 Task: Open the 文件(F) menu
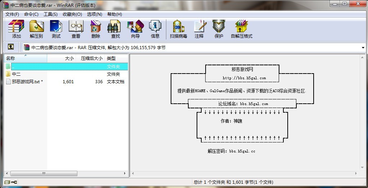[12, 14]
